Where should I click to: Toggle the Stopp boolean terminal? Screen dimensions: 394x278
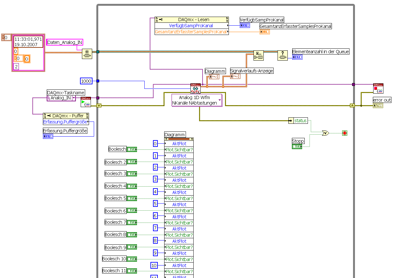point(297,147)
